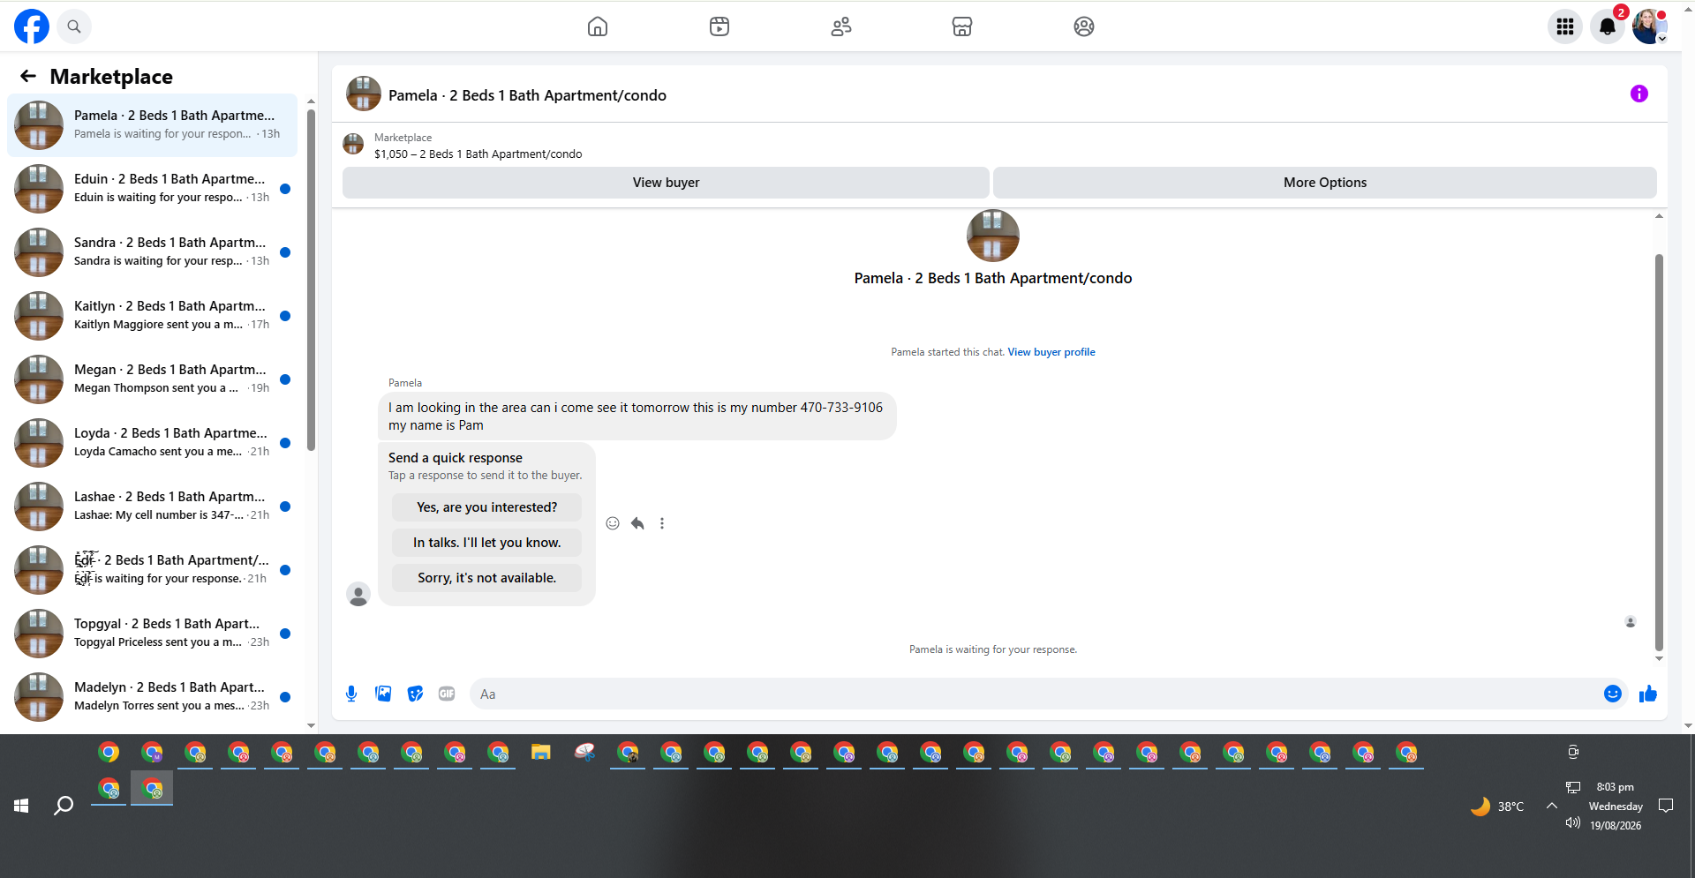The width and height of the screenshot is (1695, 878).
Task: Choose a sticker
Action: click(x=415, y=694)
